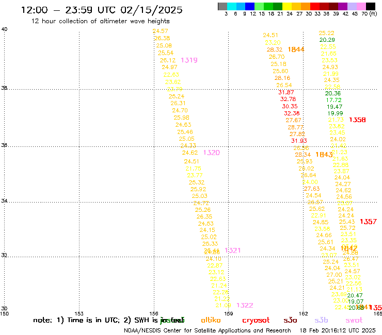Click the cyan swatch in the color scale
This screenshot has height=335, width=382.
232,6
